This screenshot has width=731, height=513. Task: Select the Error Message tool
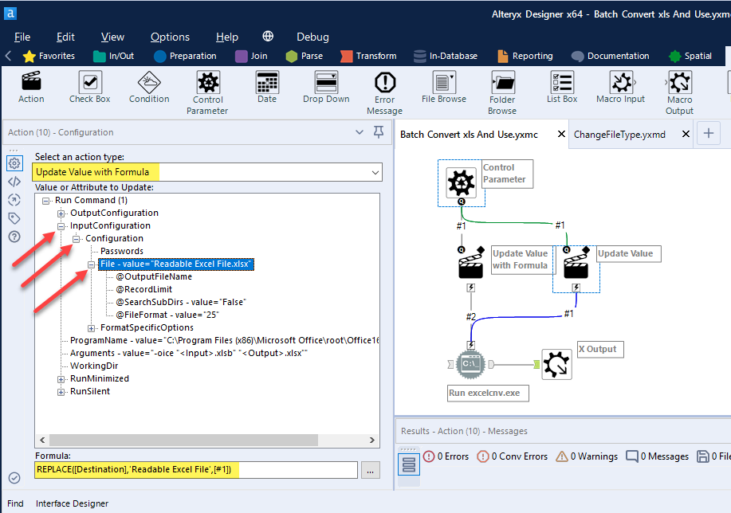coord(384,92)
